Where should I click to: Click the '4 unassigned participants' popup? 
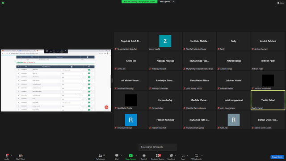click(x=158, y=147)
